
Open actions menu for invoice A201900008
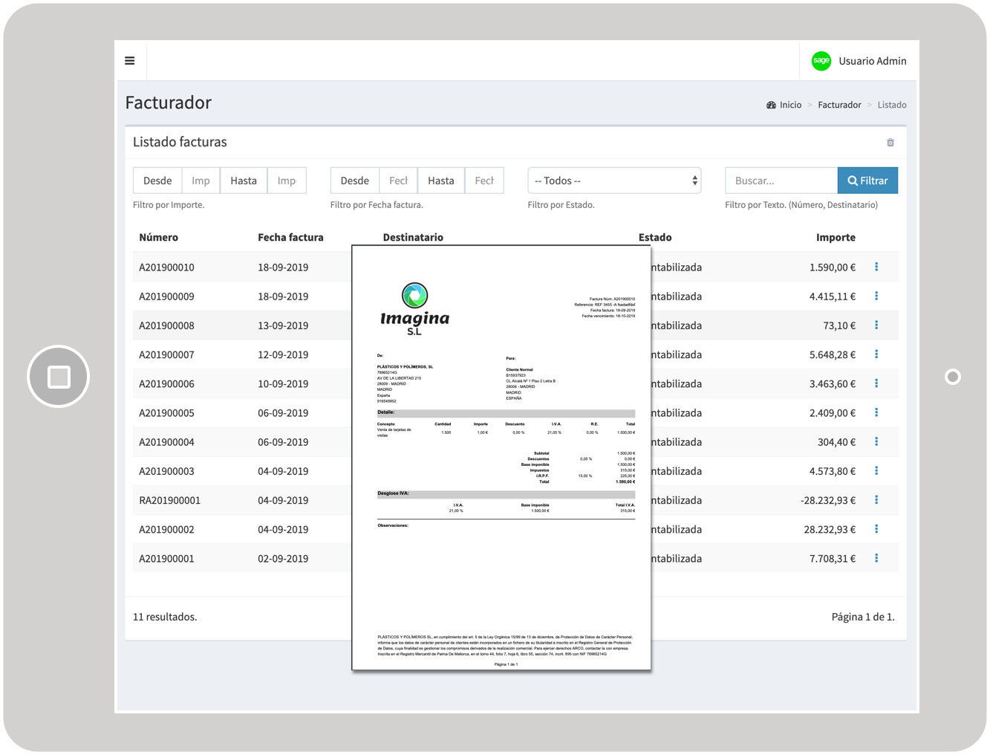876,325
